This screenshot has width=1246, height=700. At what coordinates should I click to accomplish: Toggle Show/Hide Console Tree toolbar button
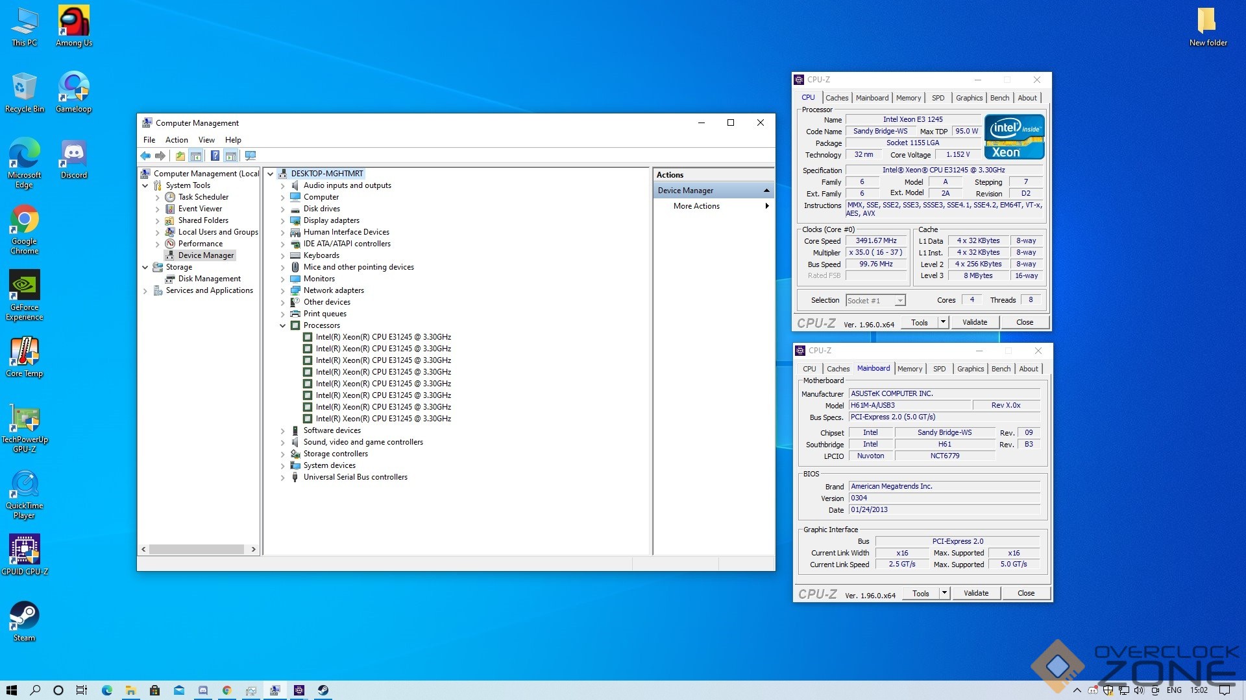click(x=196, y=156)
